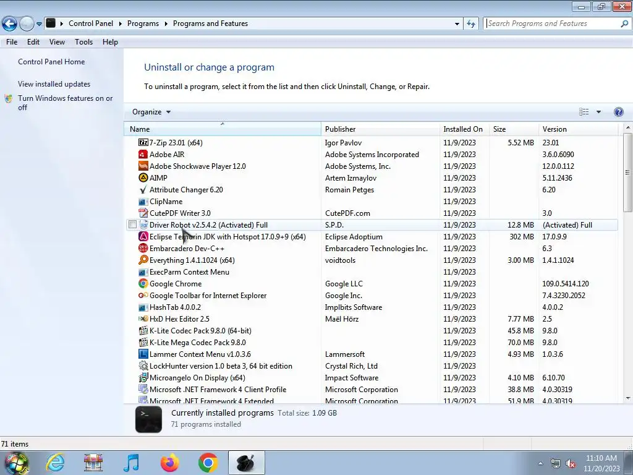
Task: Click the network tray icon
Action: (x=556, y=463)
